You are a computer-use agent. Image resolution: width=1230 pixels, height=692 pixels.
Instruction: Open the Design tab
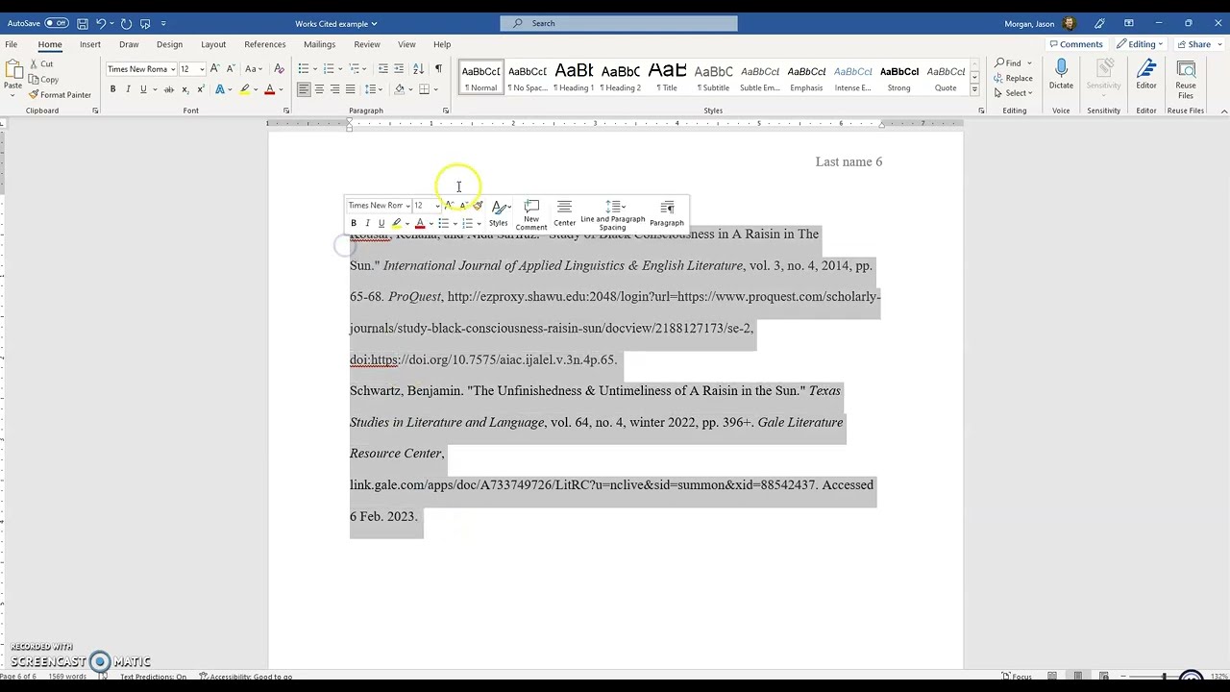[169, 44]
